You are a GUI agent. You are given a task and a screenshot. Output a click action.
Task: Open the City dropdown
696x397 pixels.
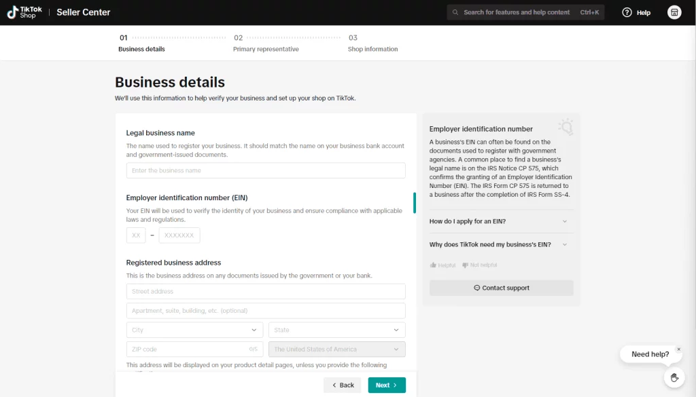click(194, 330)
